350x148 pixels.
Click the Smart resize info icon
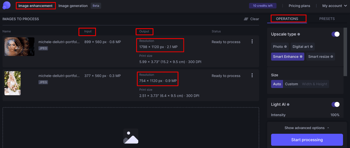pos(332,57)
